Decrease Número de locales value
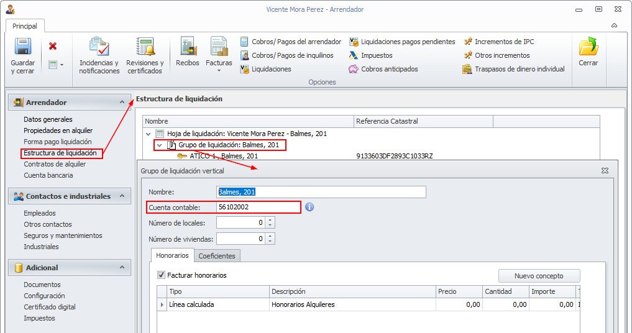 (x=270, y=226)
